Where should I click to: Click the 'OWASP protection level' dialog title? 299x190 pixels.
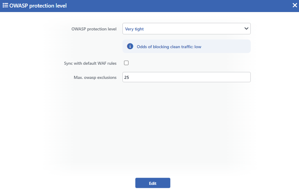pyautogui.click(x=38, y=6)
